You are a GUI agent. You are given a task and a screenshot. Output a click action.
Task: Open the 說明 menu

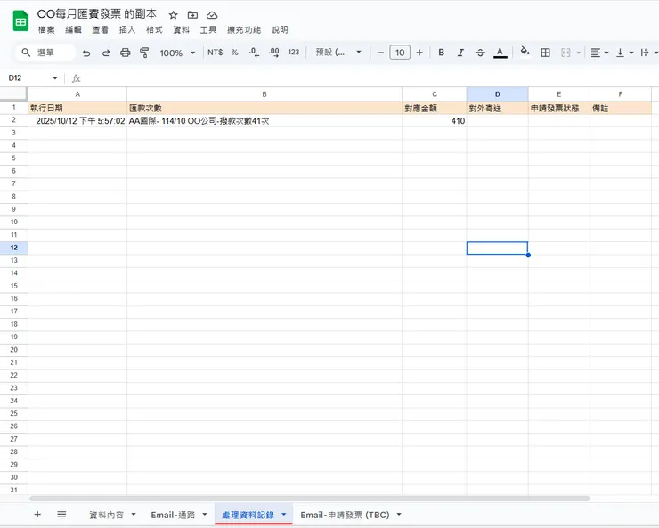[280, 29]
